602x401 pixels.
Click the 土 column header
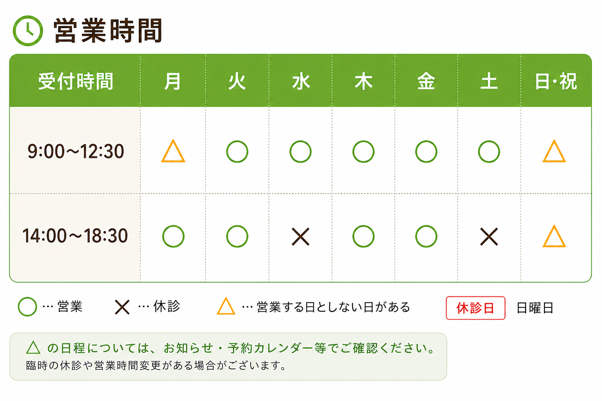click(489, 81)
